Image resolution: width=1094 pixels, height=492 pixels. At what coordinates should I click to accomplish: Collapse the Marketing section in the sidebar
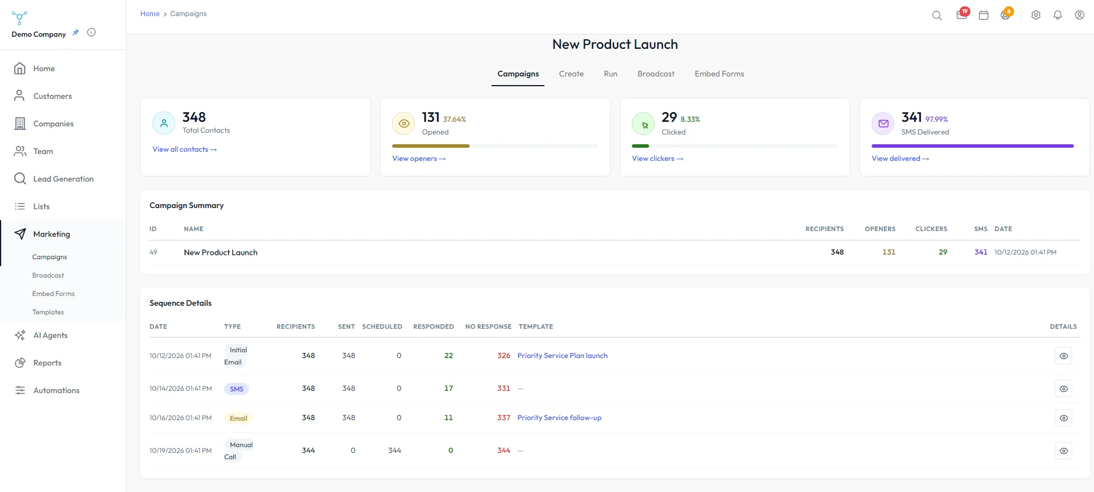click(63, 234)
